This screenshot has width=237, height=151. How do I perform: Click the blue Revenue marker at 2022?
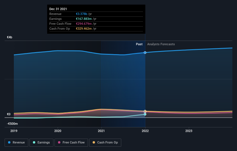pyautogui.click(x=145, y=52)
